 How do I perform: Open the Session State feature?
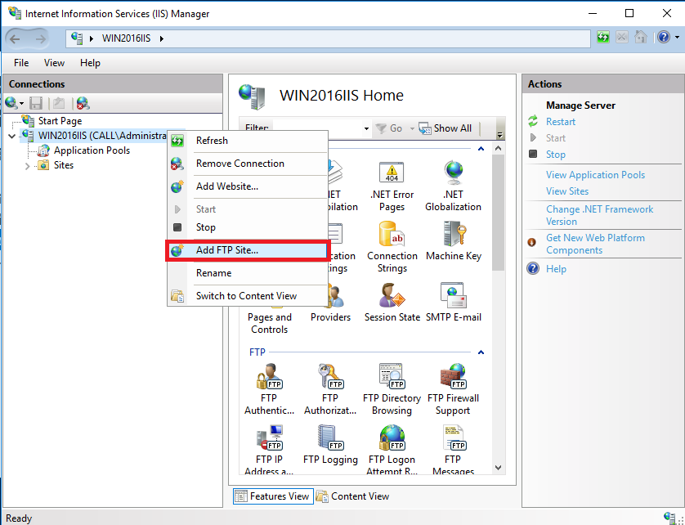click(x=392, y=303)
